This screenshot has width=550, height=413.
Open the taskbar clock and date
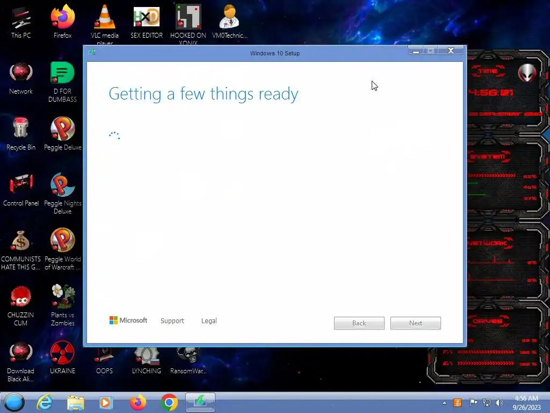click(x=526, y=402)
